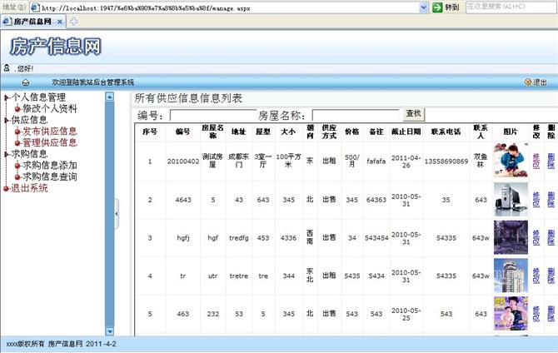Click cell 20100402 in the table
558x353 pixels.
(x=183, y=162)
